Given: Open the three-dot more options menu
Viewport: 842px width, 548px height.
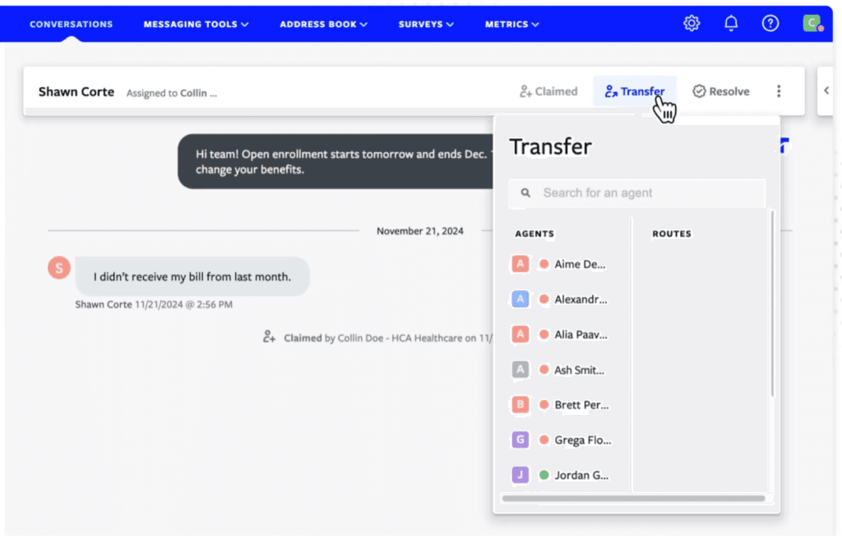Looking at the screenshot, I should (x=779, y=91).
